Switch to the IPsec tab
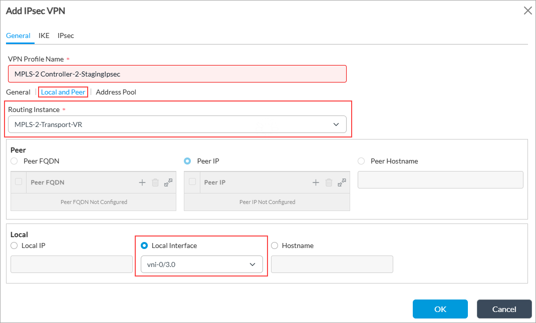The width and height of the screenshot is (536, 323). pos(66,35)
